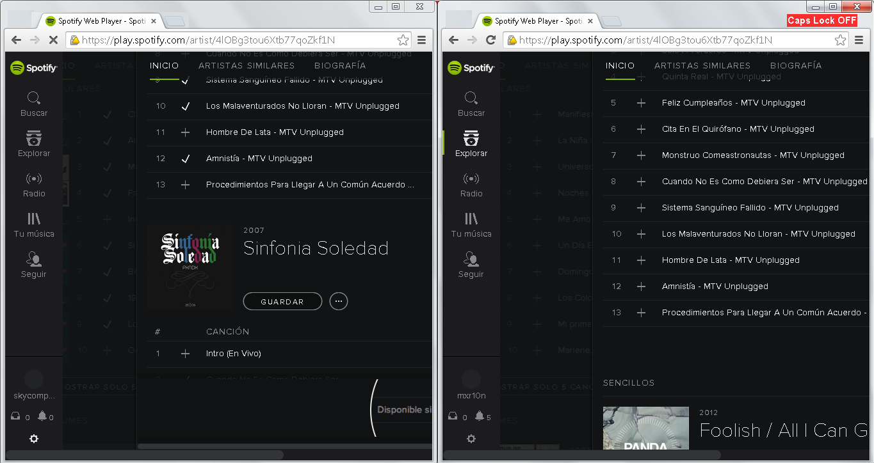Open Explorar in right window sidebar
The width and height of the screenshot is (874, 463).
tap(471, 144)
